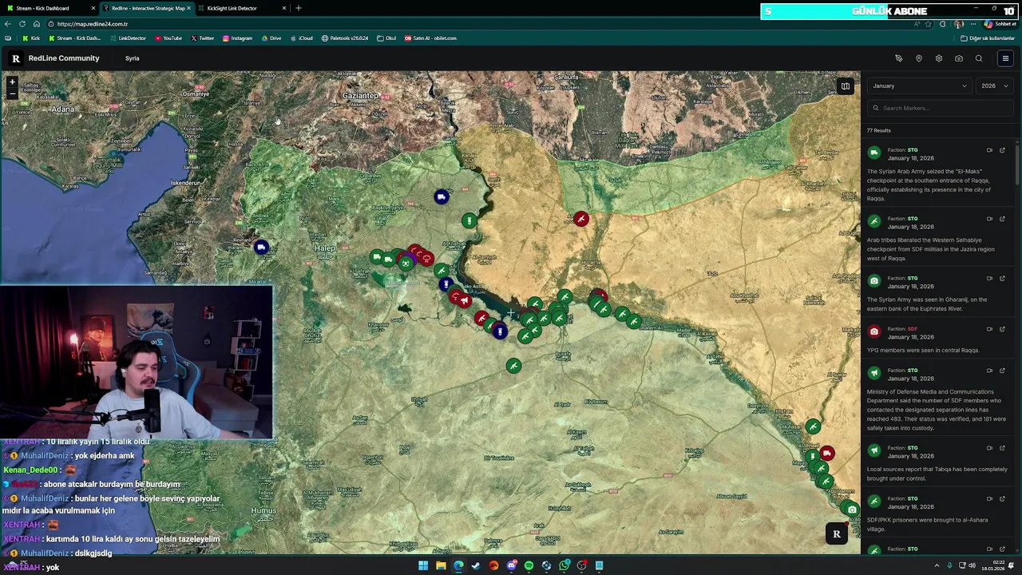Click the Search Markers input field
1022x575 pixels.
pyautogui.click(x=940, y=108)
